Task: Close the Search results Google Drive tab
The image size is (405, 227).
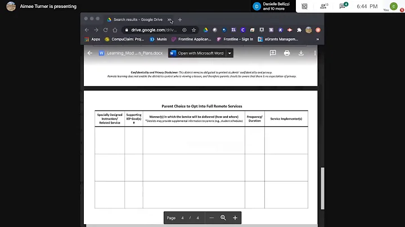Action: point(169,20)
